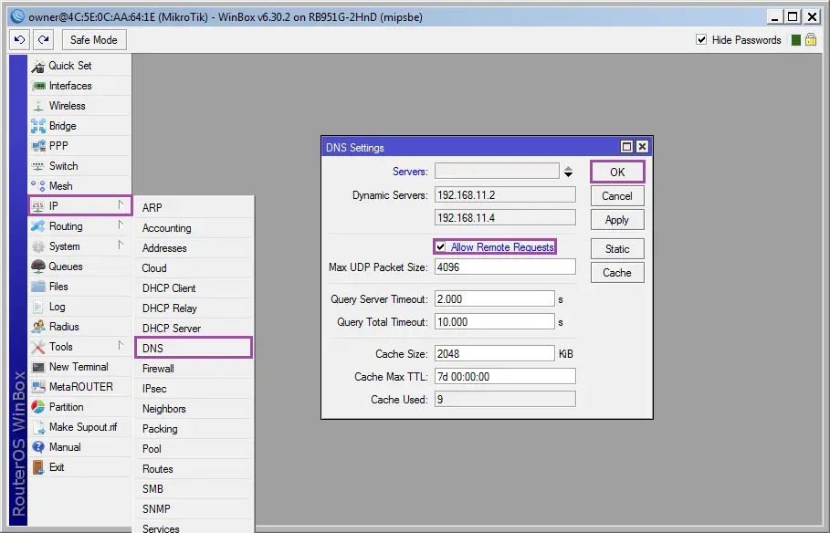Click the padlock icon in toolbar
This screenshot has width=830, height=533.
(811, 39)
